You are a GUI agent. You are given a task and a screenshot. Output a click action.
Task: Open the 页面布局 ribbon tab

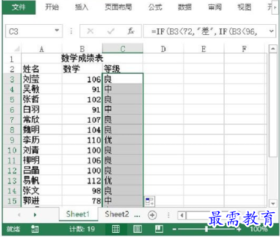[118, 7]
